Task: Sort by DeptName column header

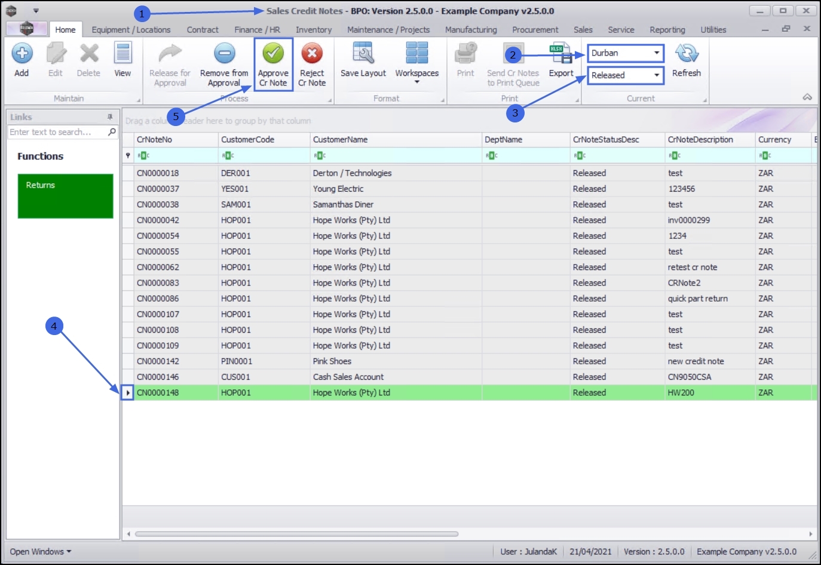Action: tap(526, 140)
